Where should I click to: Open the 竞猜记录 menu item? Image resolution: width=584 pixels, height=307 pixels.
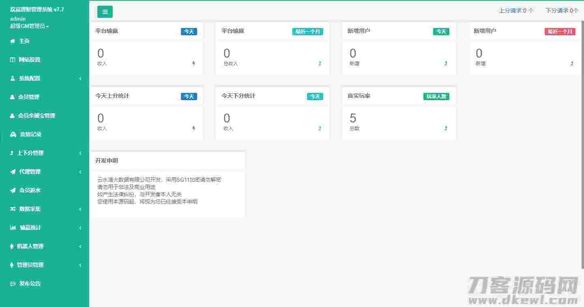coord(45,134)
